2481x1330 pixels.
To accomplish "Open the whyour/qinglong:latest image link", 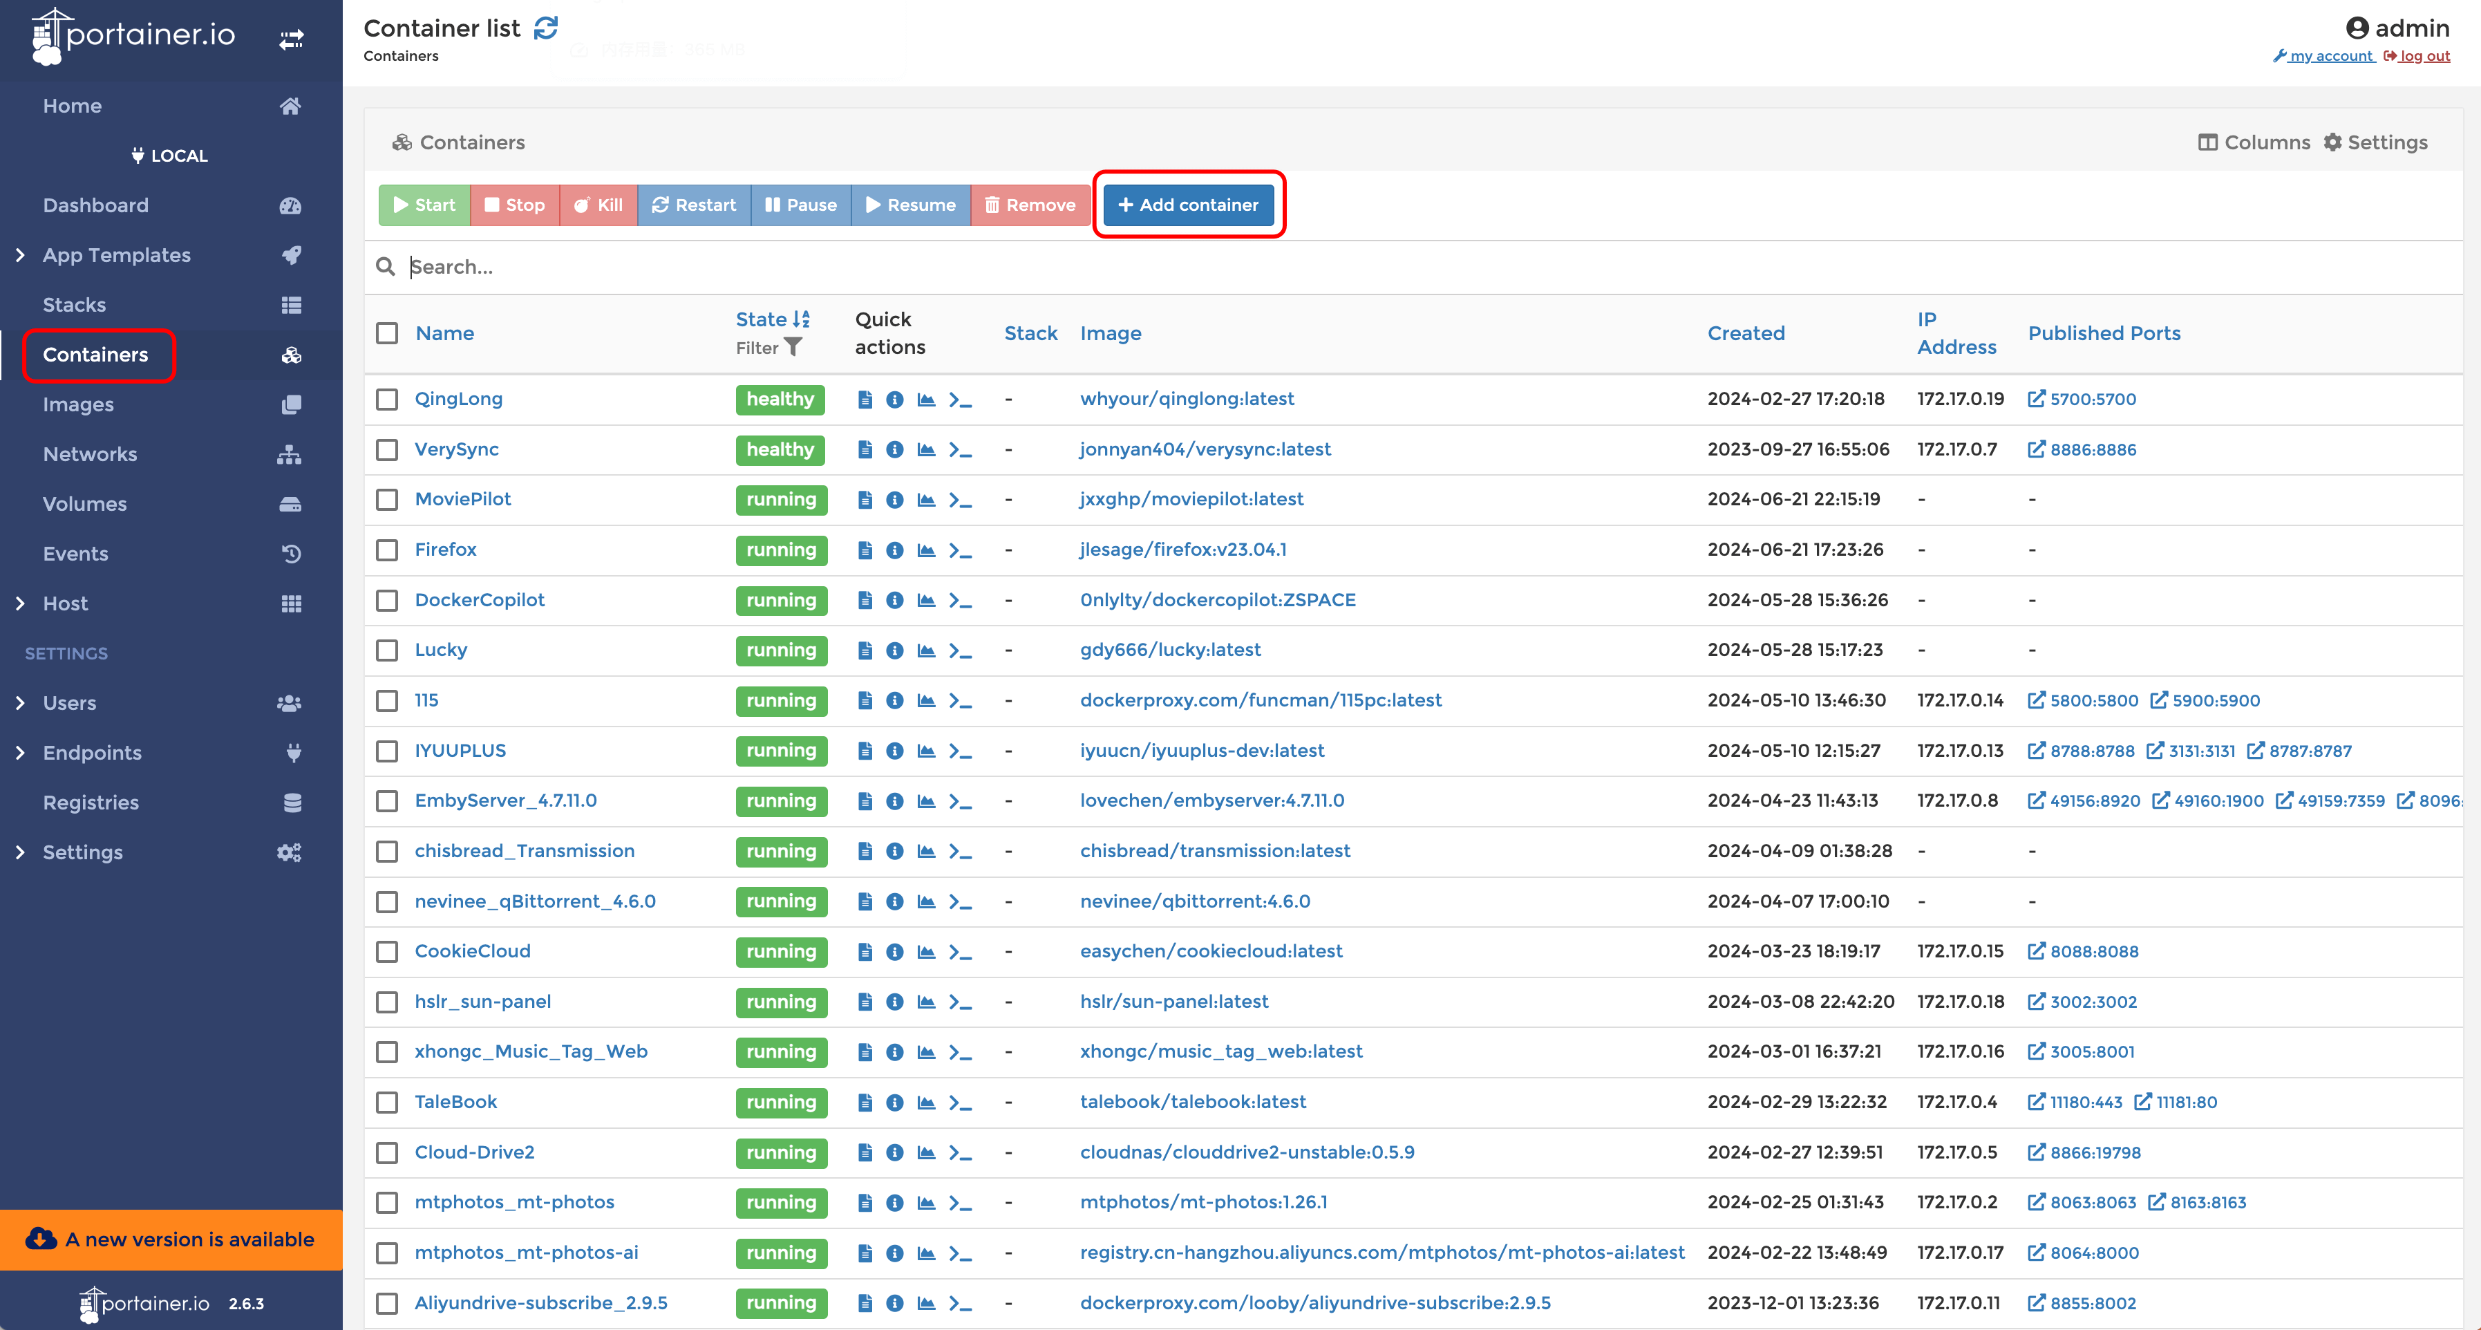I will click(1187, 400).
